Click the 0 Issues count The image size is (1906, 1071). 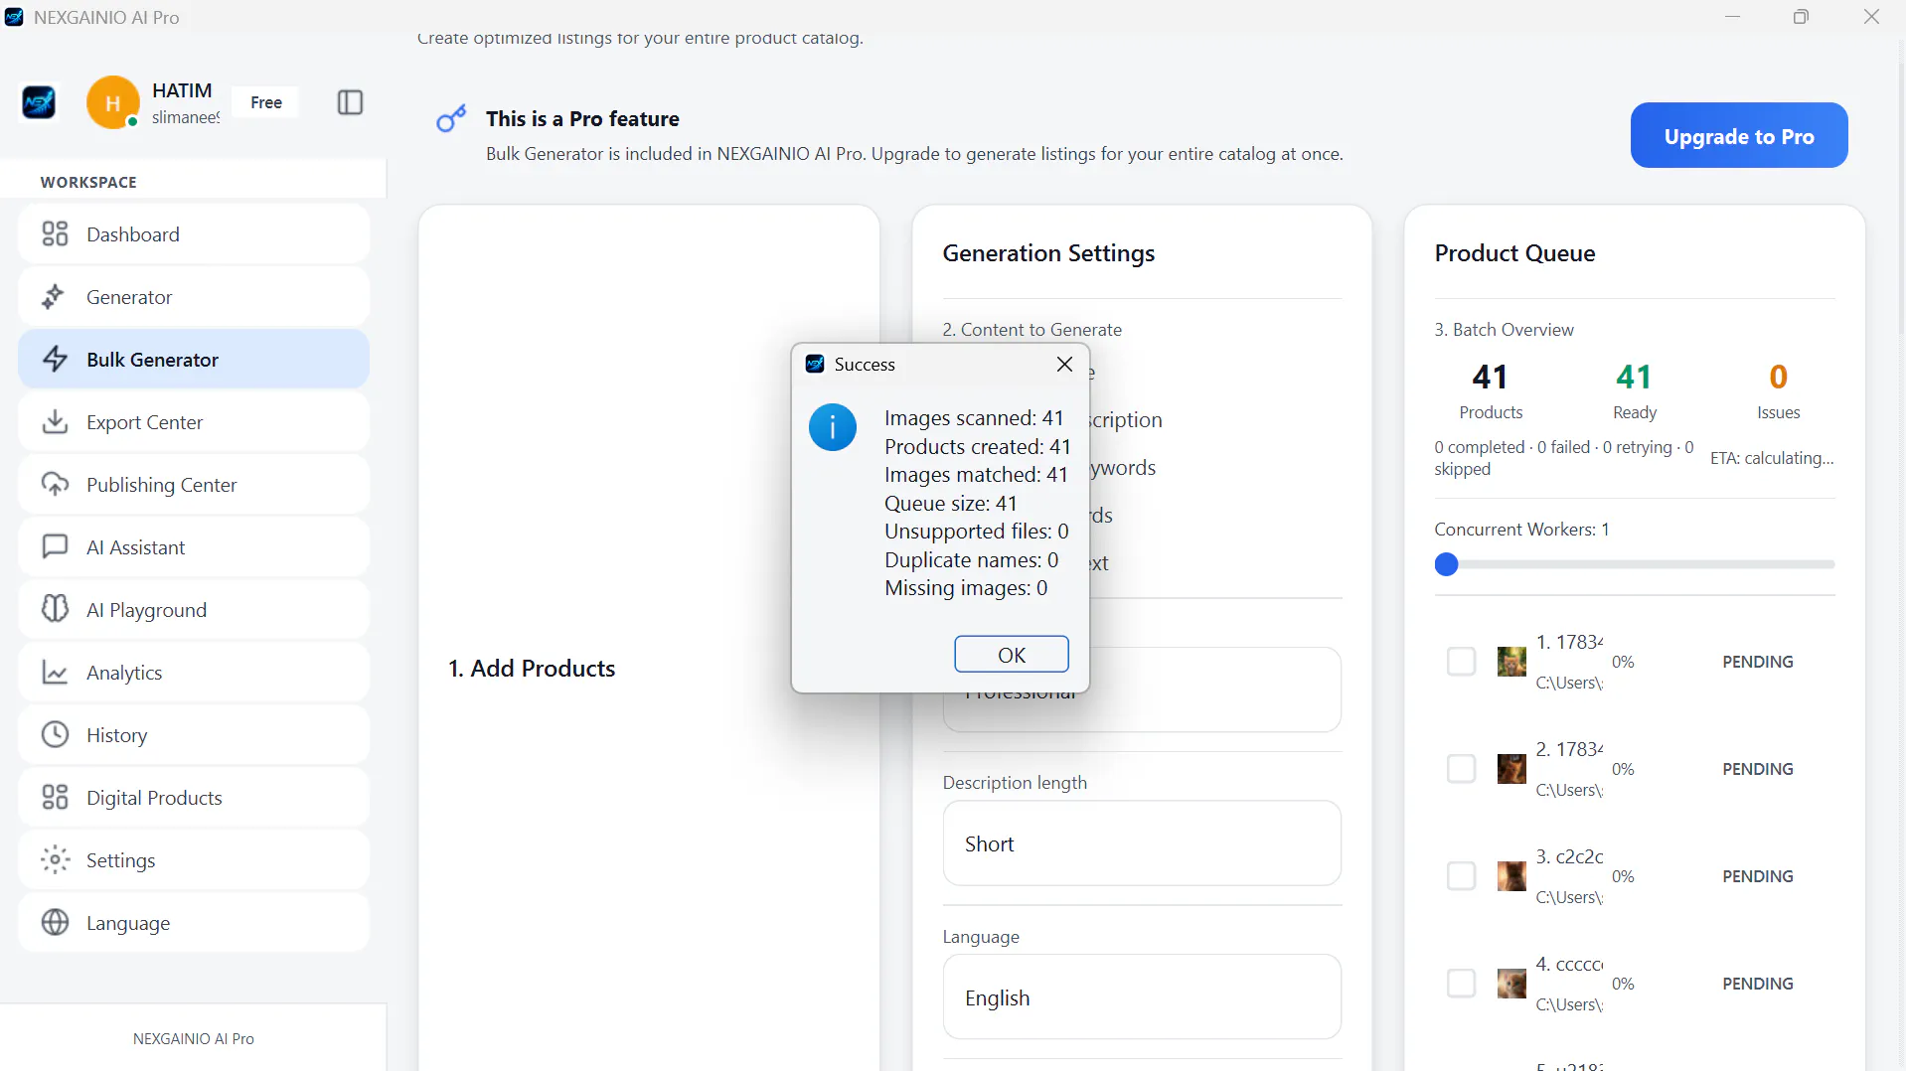pos(1778,378)
